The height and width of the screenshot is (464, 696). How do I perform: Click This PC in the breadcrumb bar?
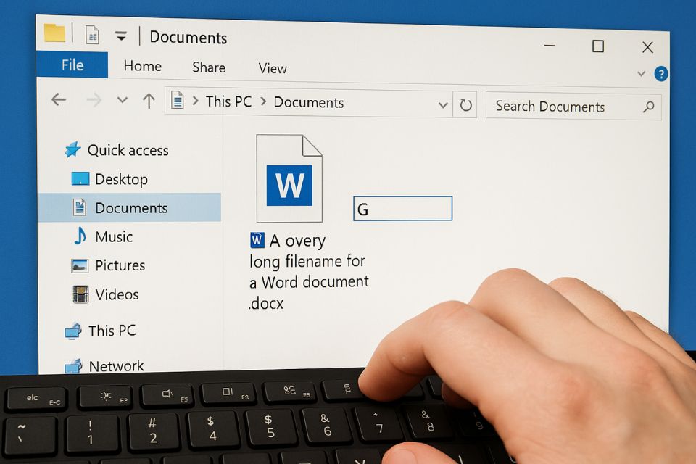tap(228, 101)
